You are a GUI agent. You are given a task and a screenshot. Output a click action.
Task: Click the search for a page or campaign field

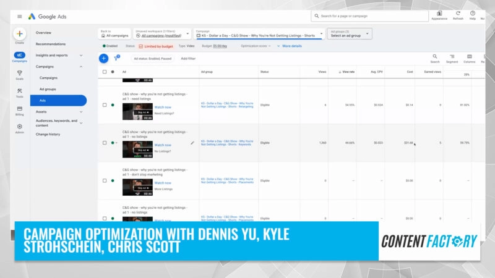369,16
